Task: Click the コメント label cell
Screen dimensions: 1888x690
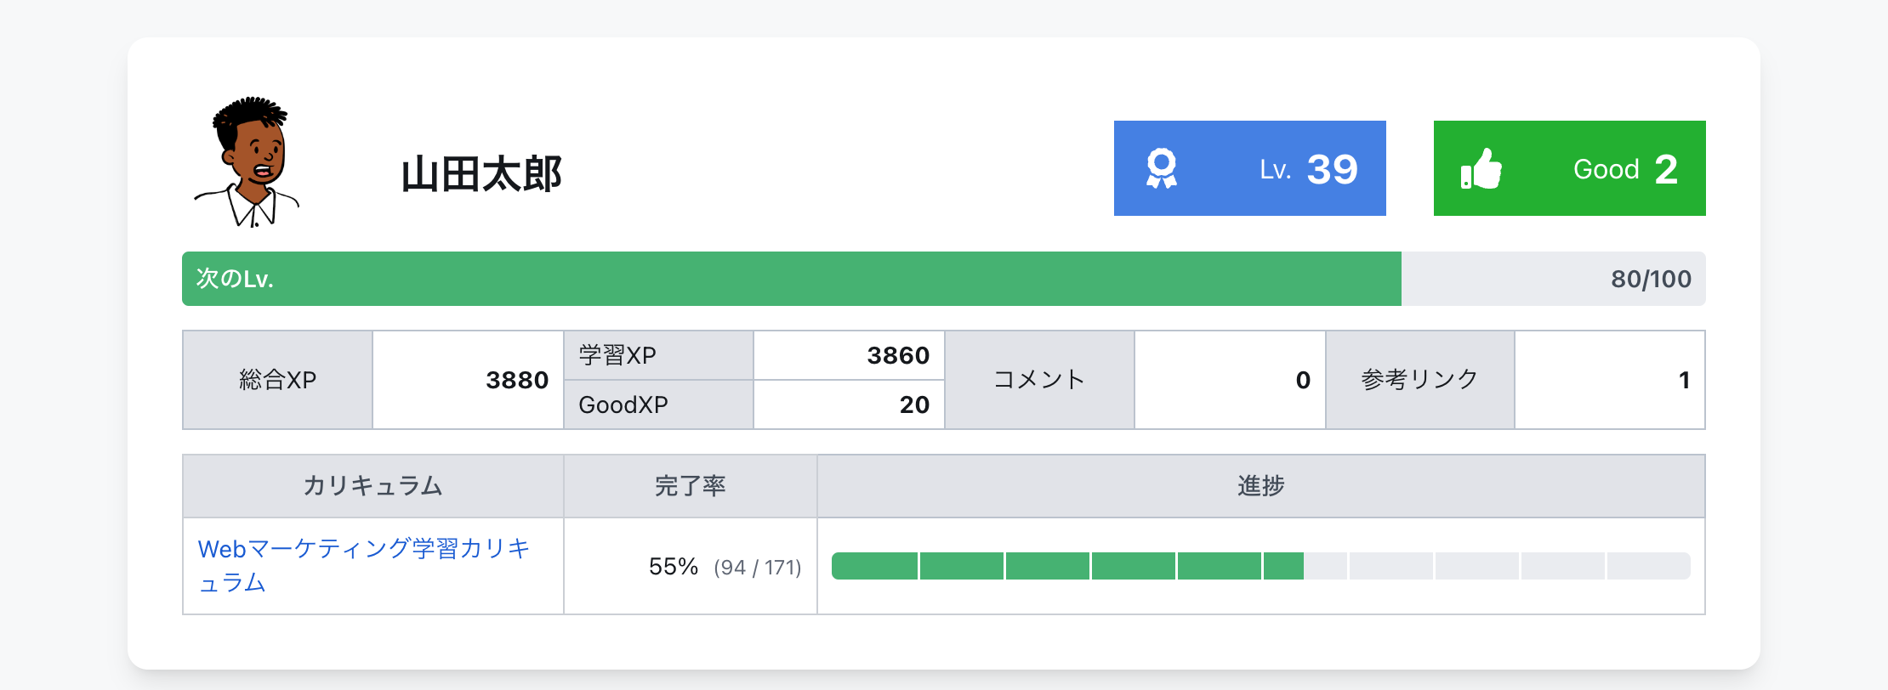Action: coord(1038,380)
